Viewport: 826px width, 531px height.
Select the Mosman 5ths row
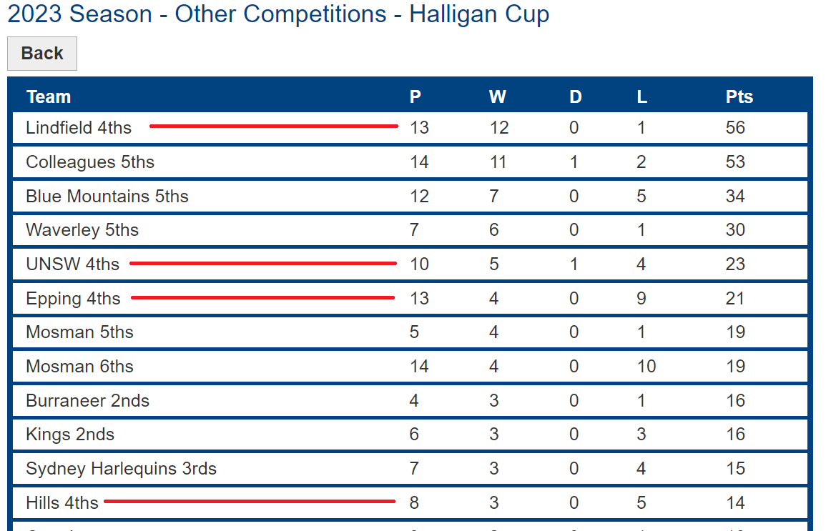pyautogui.click(x=79, y=332)
